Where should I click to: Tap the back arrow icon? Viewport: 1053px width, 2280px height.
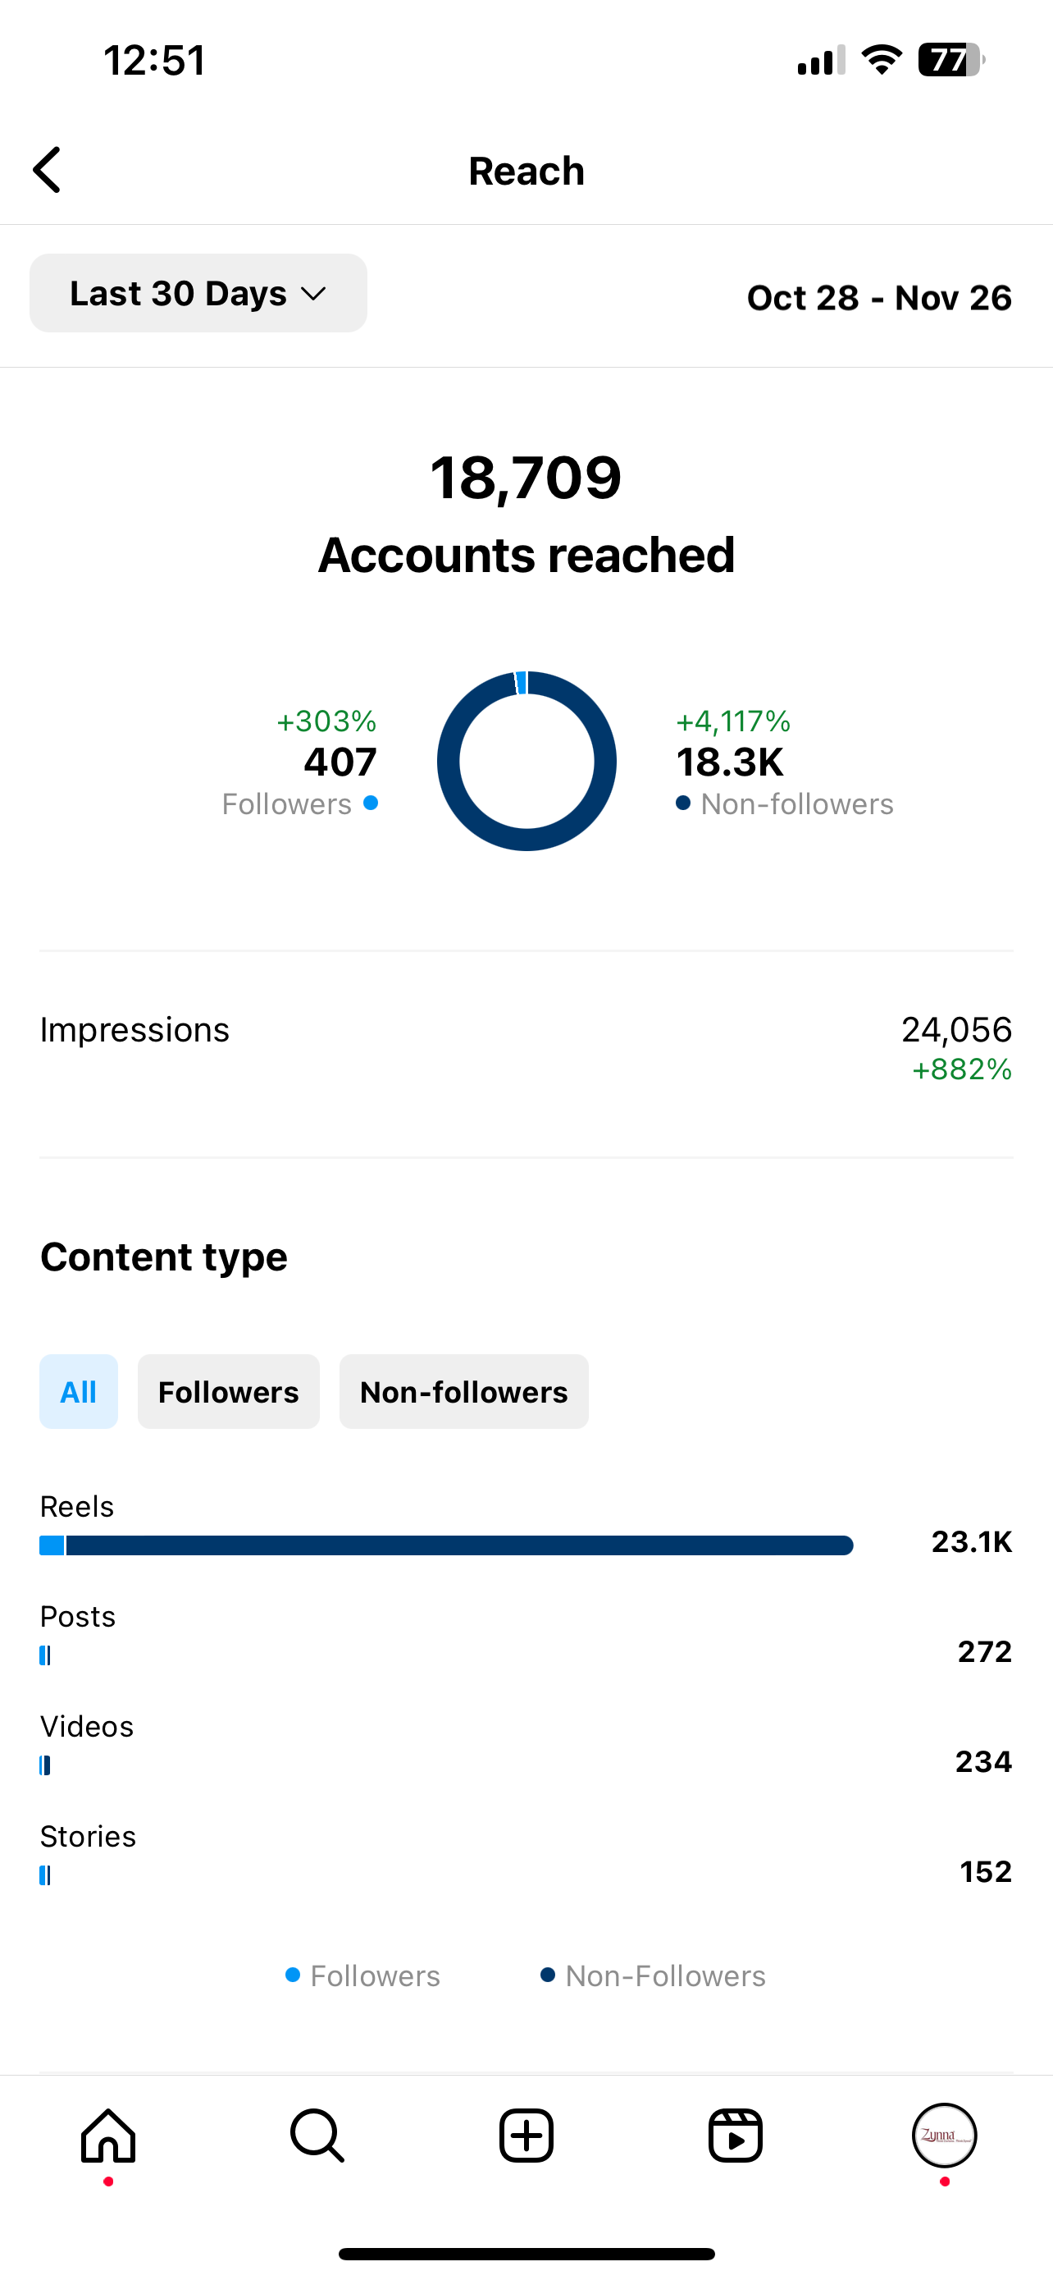click(x=48, y=170)
